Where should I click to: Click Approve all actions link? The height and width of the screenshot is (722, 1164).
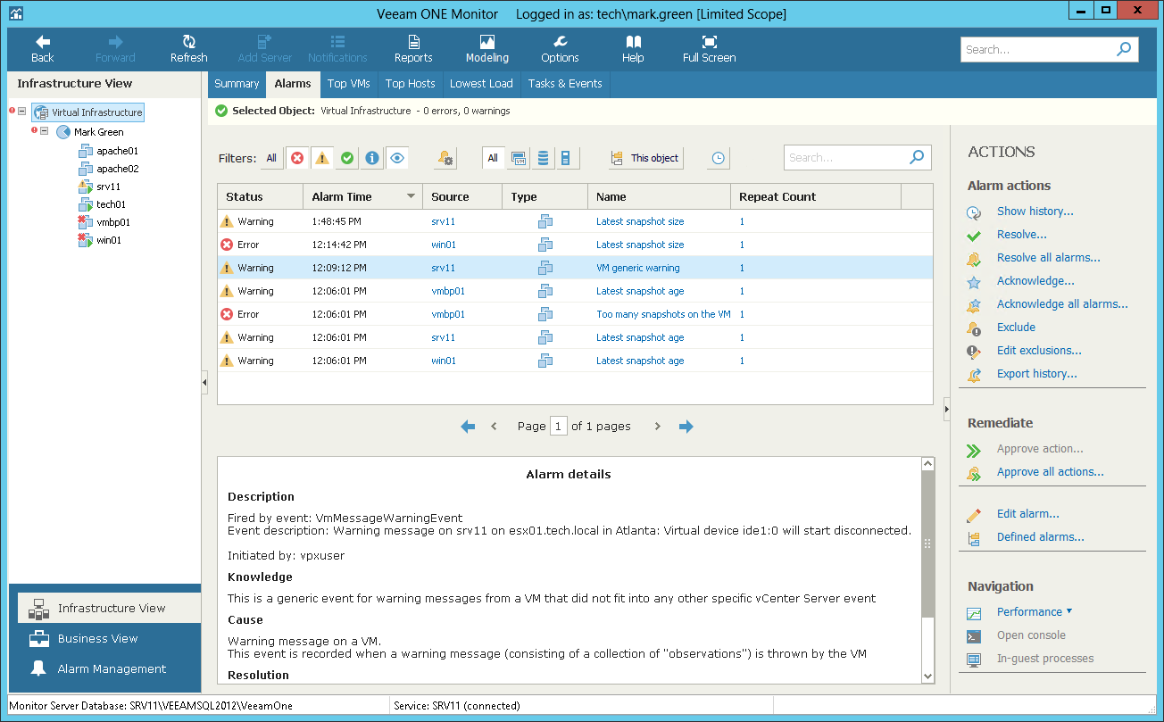point(1051,472)
